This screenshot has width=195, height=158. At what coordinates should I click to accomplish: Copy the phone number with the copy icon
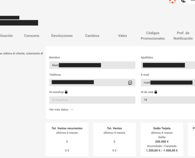pyautogui.click(x=130, y=83)
